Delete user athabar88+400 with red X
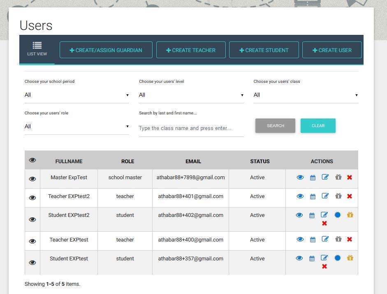The height and width of the screenshot is (294, 387). [350, 239]
